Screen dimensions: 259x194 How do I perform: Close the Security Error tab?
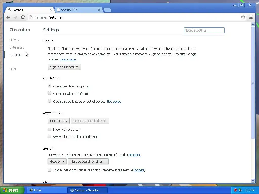(x=99, y=10)
